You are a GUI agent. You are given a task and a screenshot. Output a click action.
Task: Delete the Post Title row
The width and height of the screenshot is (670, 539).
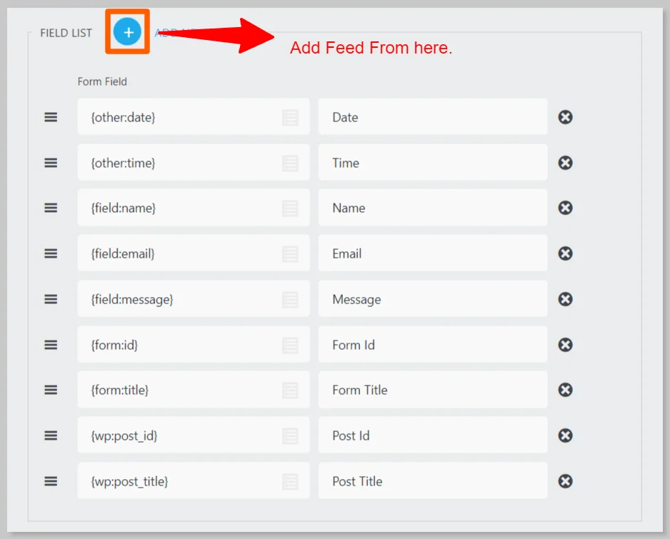565,481
